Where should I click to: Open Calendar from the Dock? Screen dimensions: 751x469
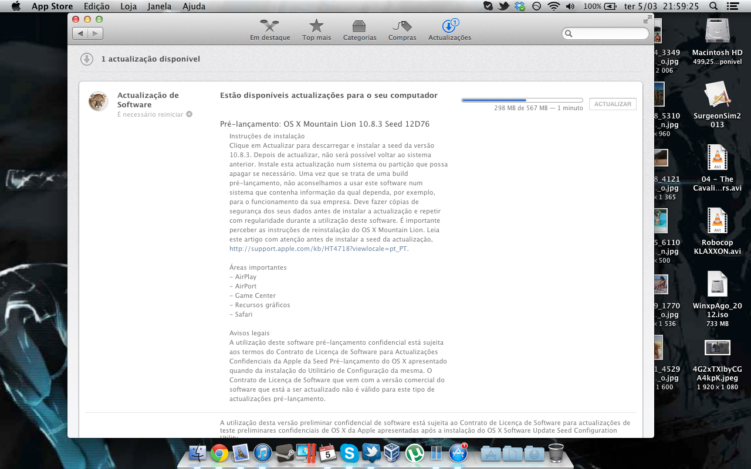tap(328, 453)
